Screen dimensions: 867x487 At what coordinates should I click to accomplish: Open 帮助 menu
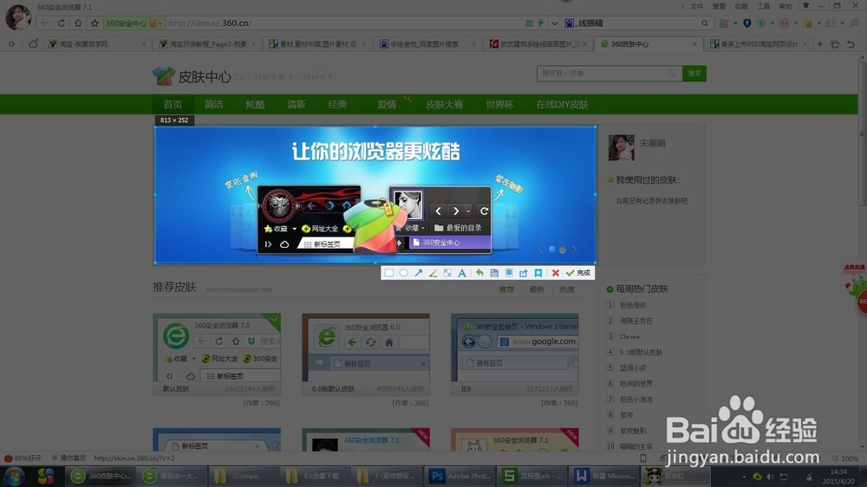tap(786, 7)
